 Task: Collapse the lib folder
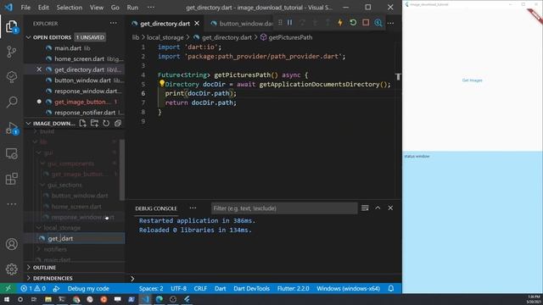(35, 141)
